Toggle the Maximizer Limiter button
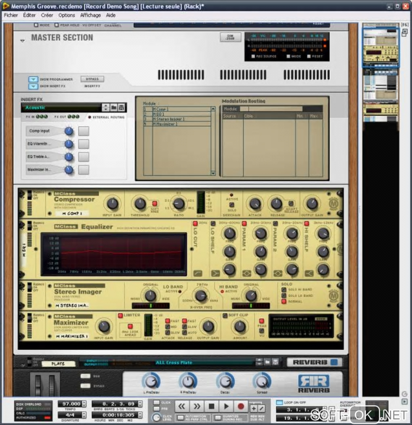 [x=120, y=315]
